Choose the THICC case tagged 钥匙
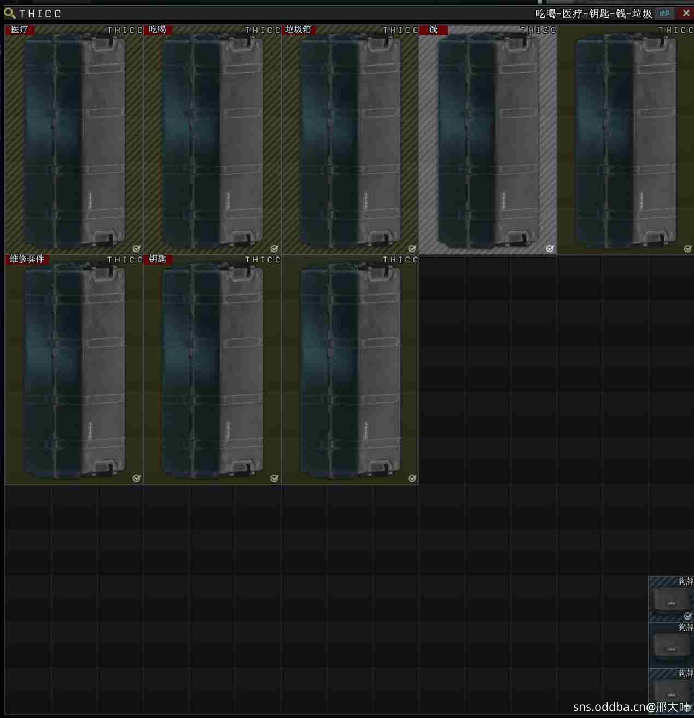Viewport: 694px width, 718px height. [212, 370]
